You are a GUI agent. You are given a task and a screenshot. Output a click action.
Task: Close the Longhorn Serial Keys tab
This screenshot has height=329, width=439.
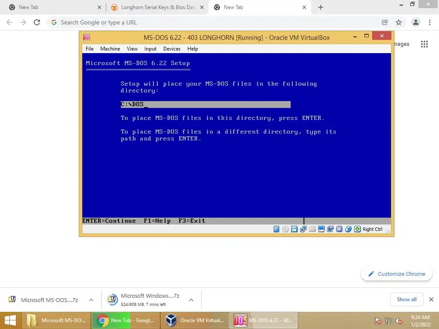point(202,7)
